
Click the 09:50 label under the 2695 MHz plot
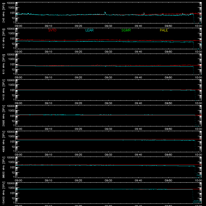click(168, 129)
